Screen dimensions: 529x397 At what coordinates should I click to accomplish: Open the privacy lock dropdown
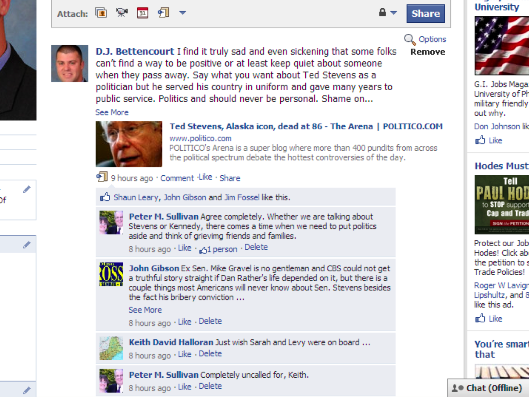[388, 13]
